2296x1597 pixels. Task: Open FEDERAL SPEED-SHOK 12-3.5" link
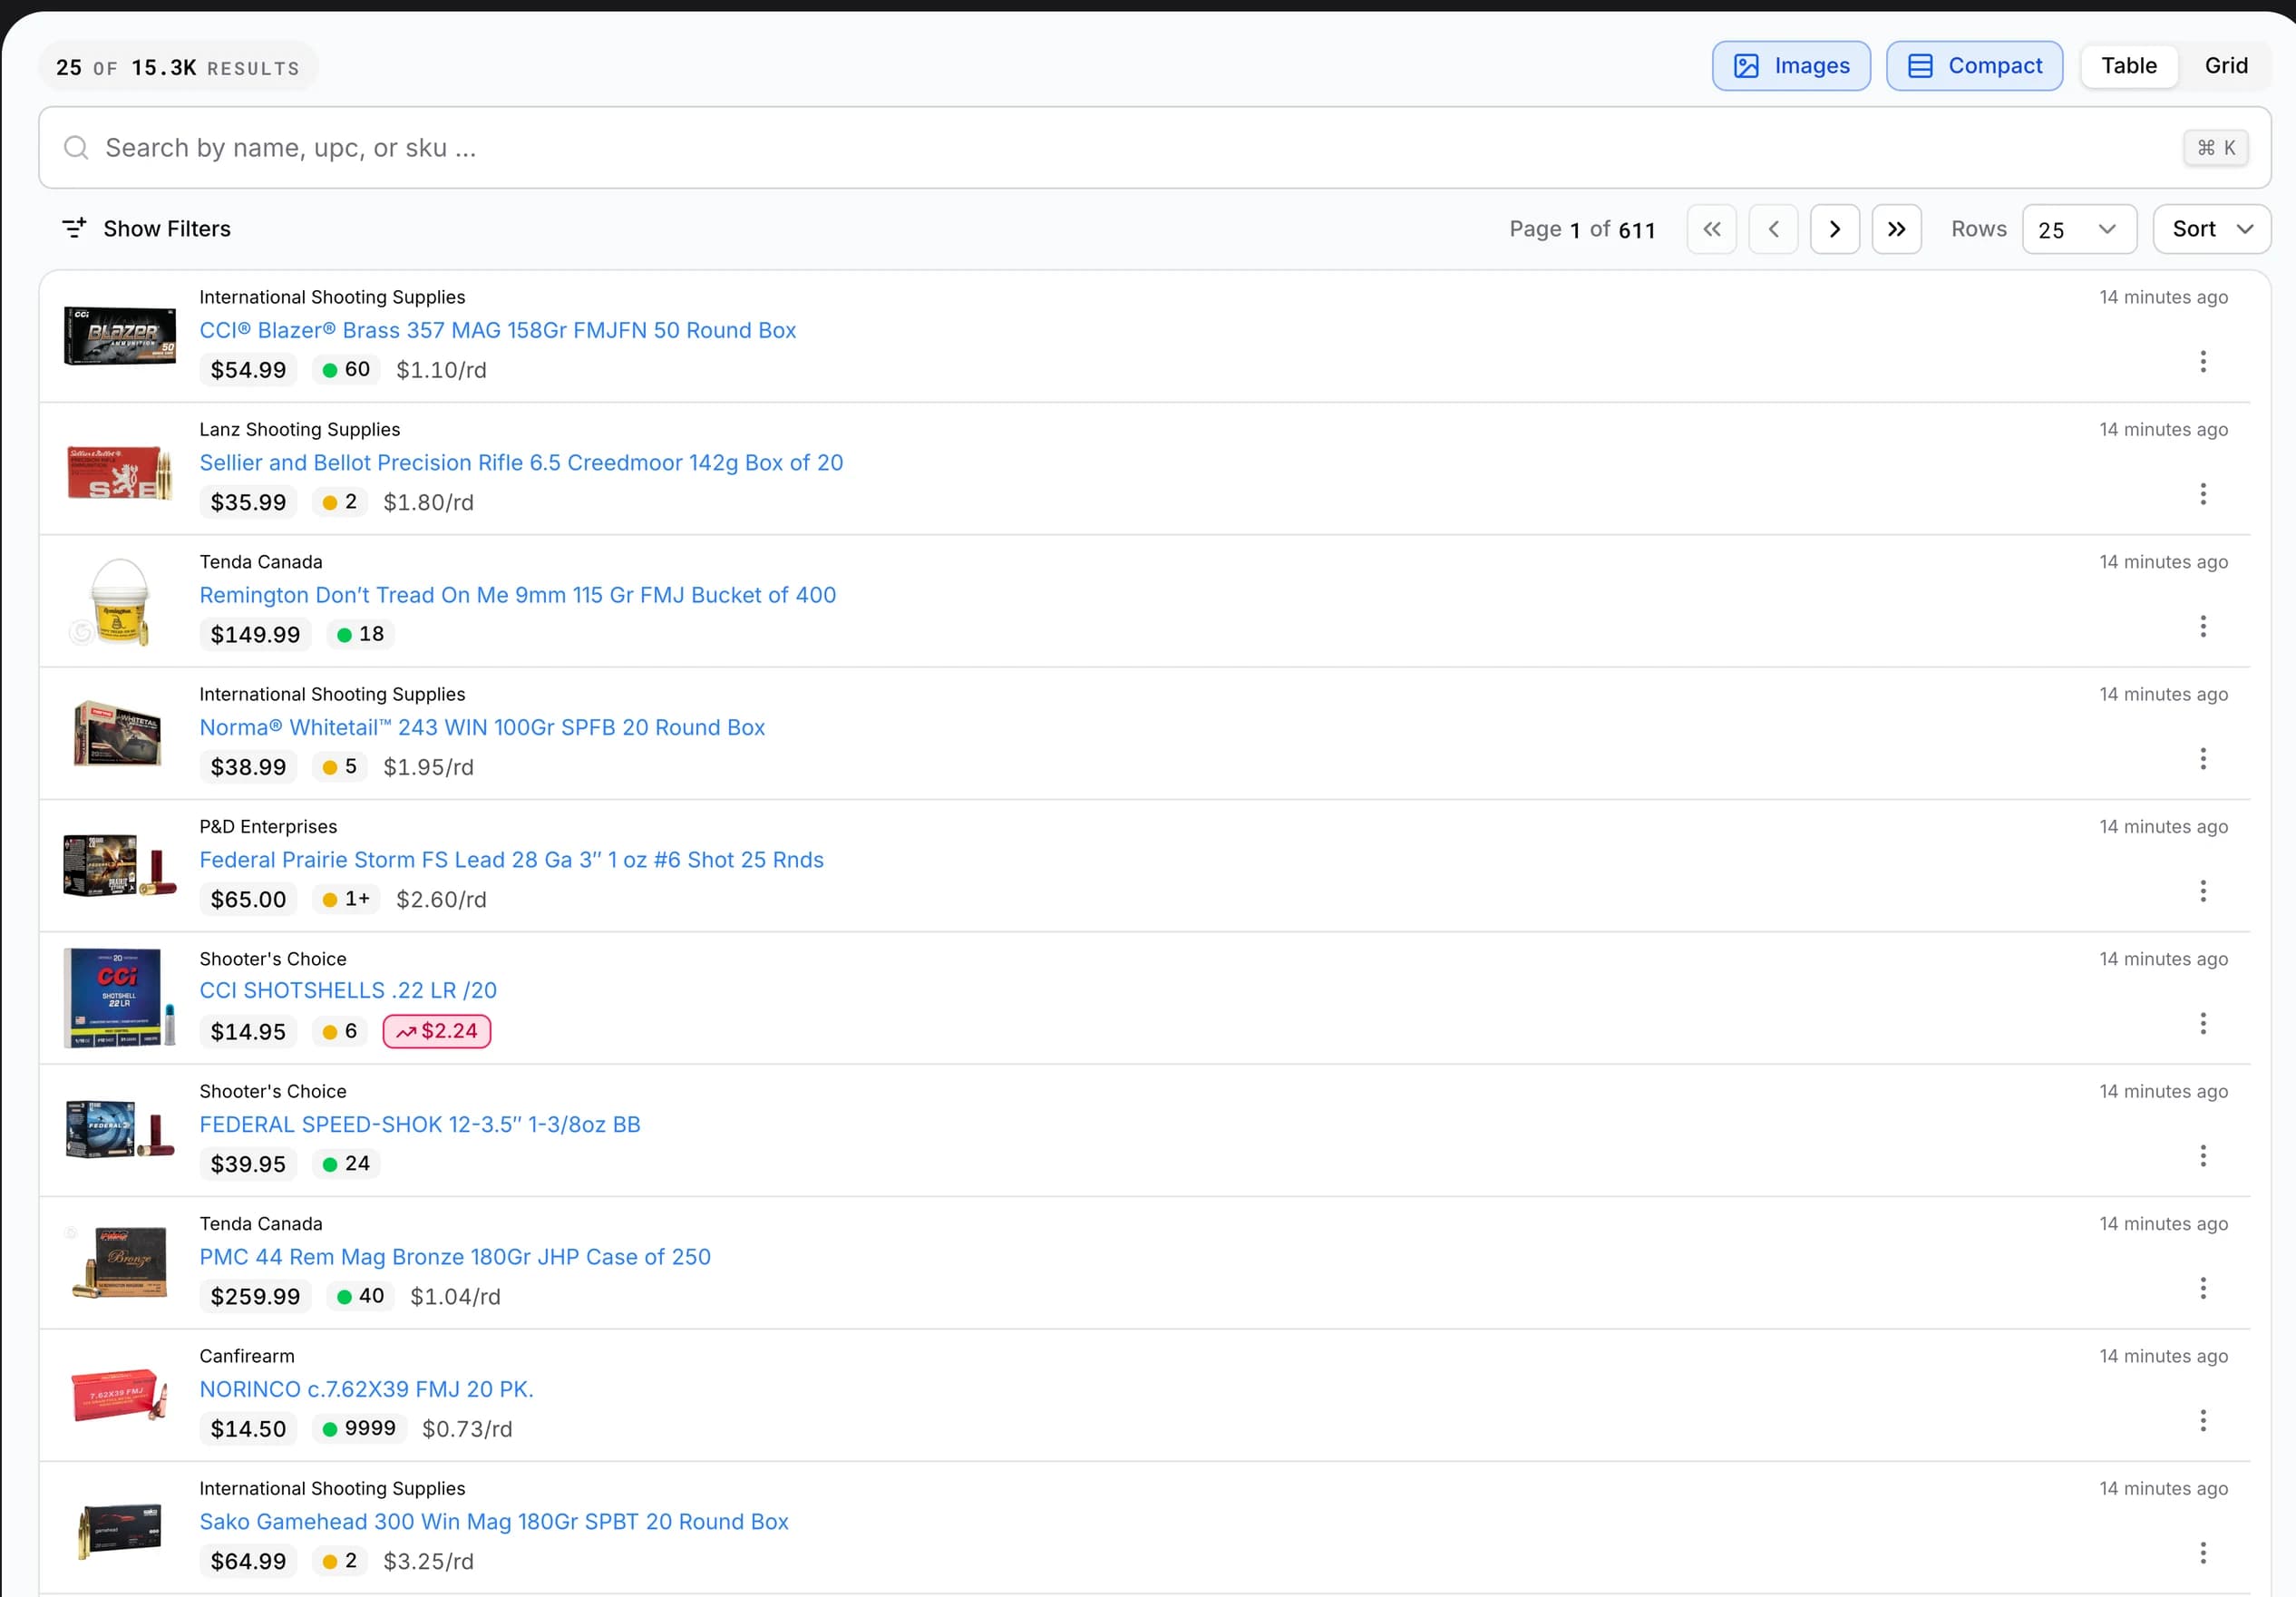(420, 1124)
